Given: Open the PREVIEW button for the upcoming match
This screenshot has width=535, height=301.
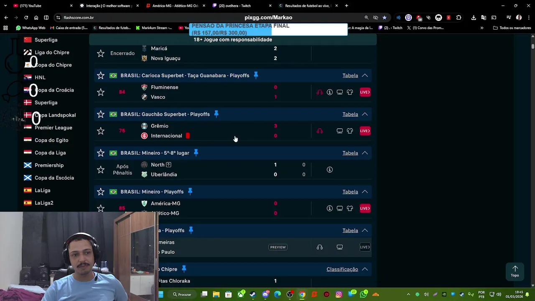Looking at the screenshot, I should pyautogui.click(x=278, y=247).
